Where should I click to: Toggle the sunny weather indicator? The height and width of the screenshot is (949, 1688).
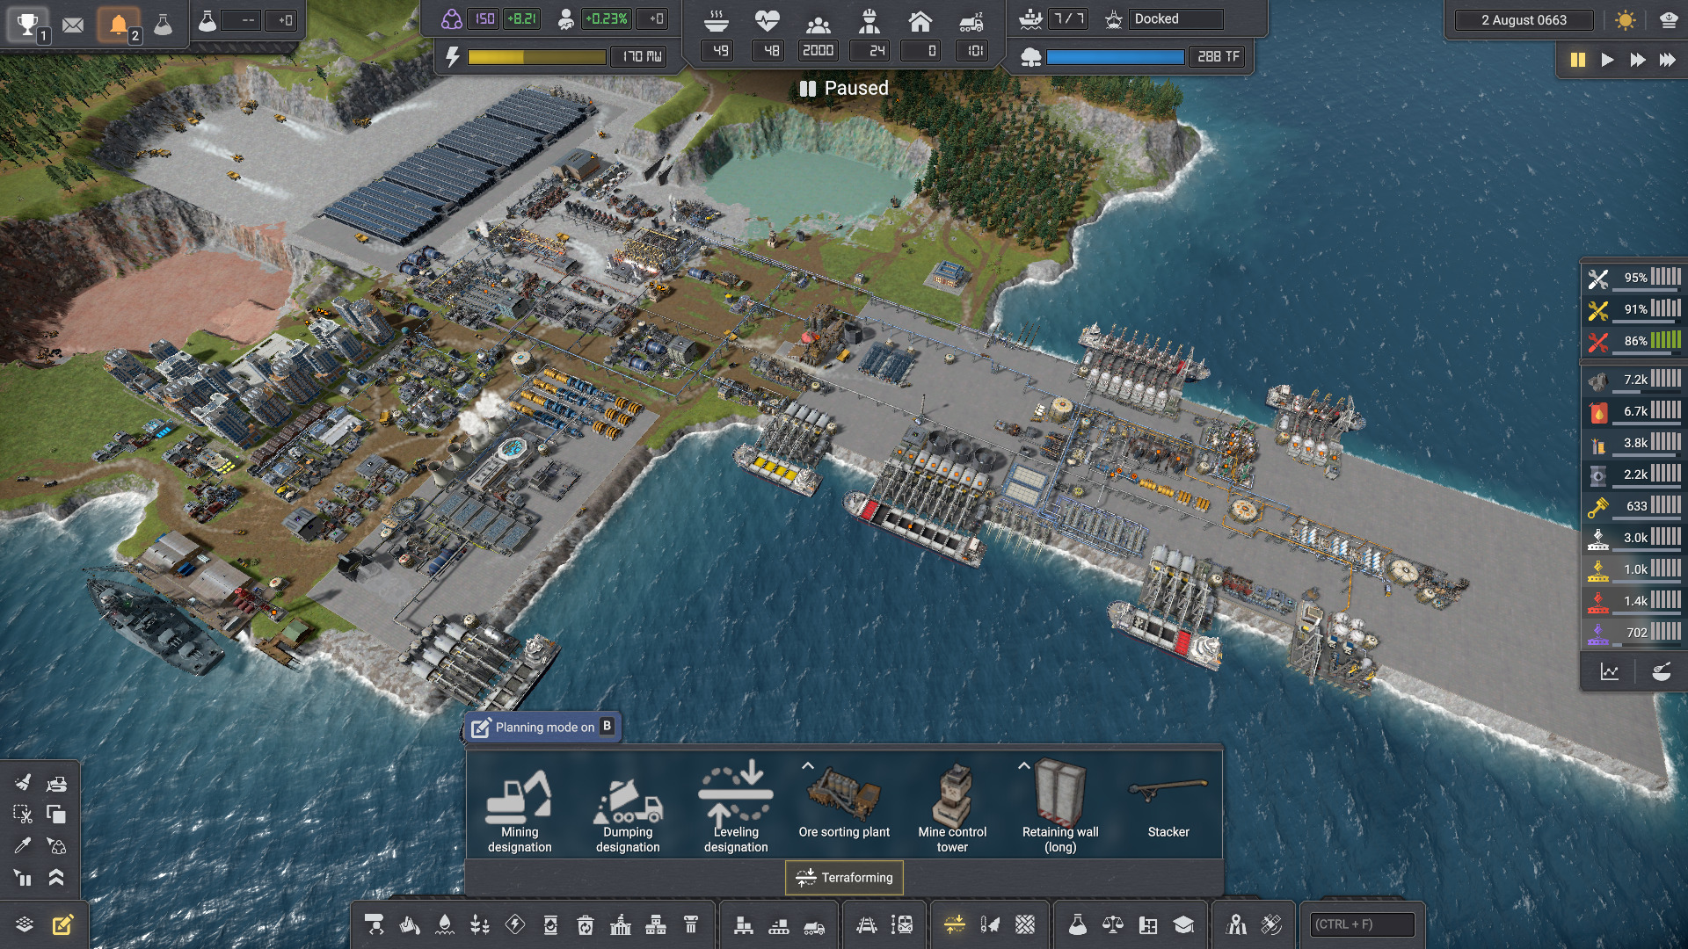(x=1626, y=20)
